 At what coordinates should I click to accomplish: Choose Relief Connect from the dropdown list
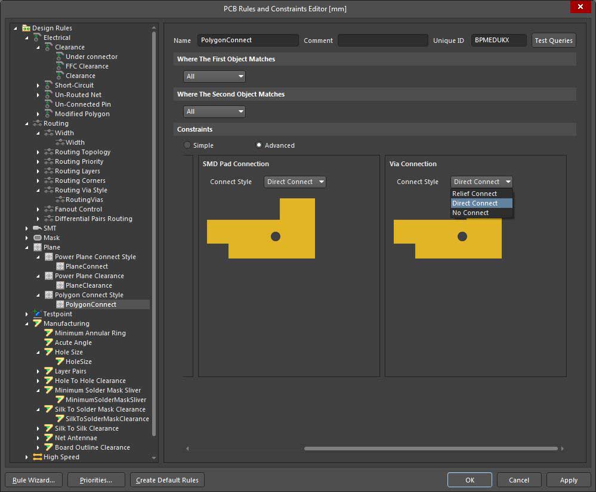[x=475, y=194]
